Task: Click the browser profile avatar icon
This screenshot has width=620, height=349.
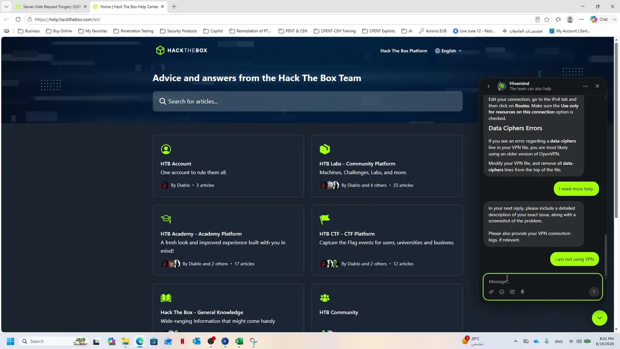Action: (570, 19)
